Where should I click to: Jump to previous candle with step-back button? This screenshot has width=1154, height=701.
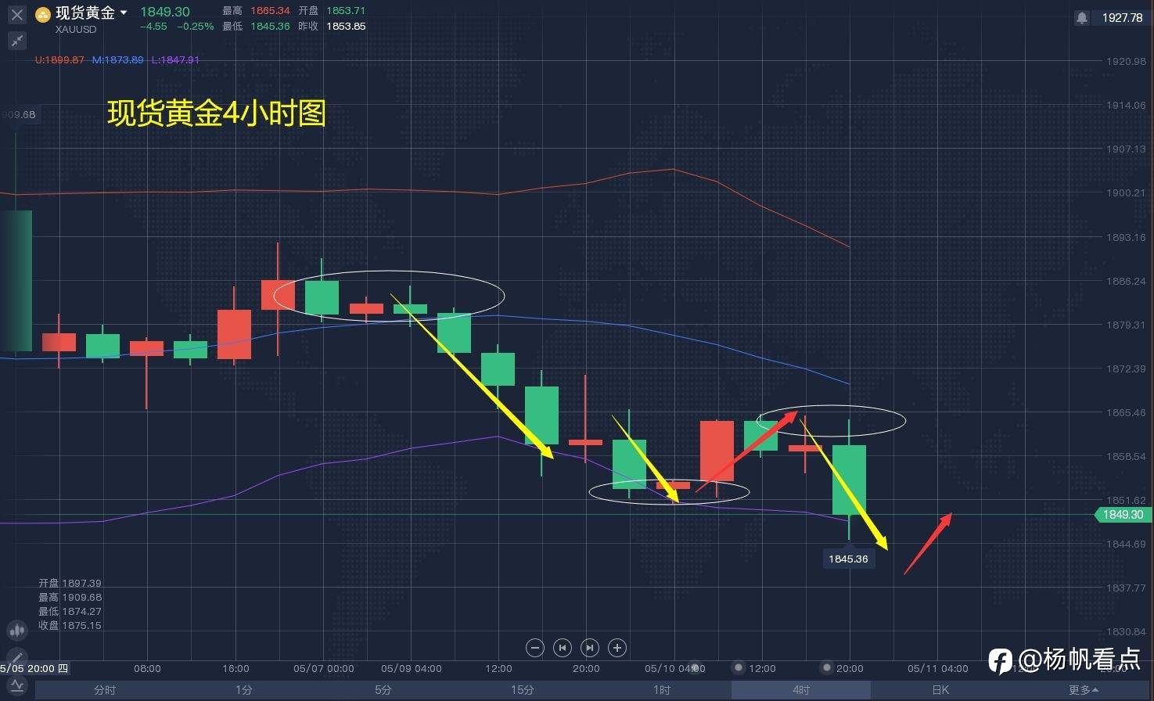coord(563,648)
